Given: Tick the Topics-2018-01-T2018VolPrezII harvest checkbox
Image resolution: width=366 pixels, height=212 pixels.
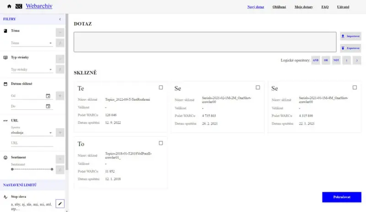Looking at the screenshot, I should [x=161, y=143].
